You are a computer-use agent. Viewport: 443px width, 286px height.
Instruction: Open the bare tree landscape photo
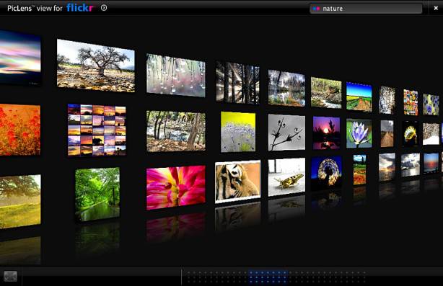[96, 66]
